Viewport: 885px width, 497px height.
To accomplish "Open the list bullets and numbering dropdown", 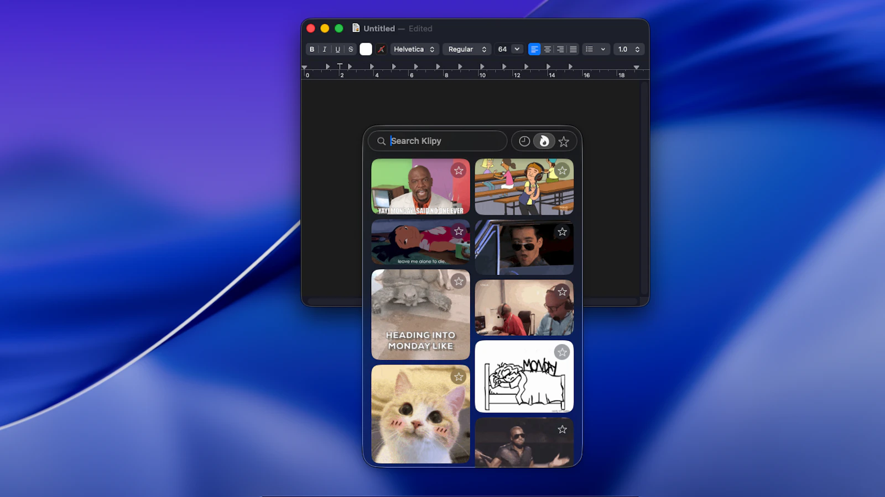I will (596, 49).
